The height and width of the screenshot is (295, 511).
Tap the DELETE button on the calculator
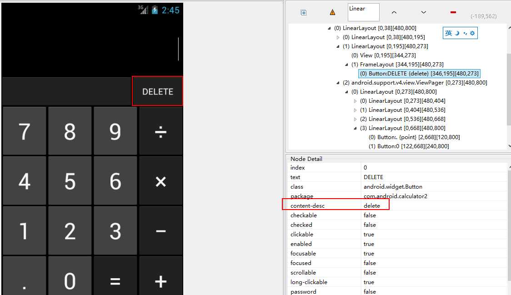[x=157, y=91]
